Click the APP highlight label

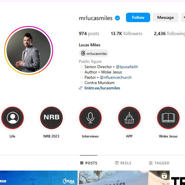(x=129, y=136)
